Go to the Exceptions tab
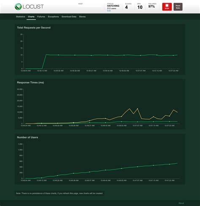Viewport: 200px width, 206px height. 53,16
